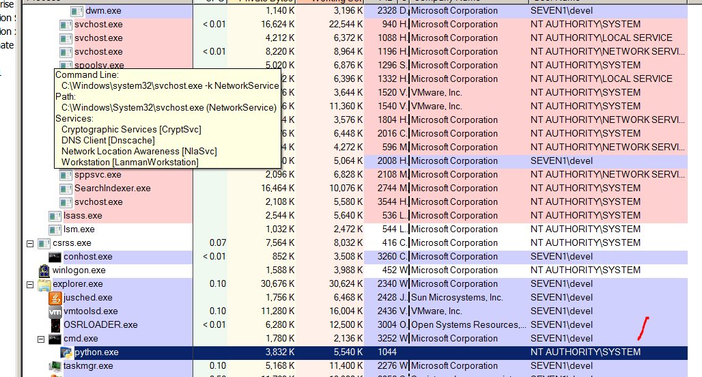Click the conhost.exe icon
The height and width of the screenshot is (377, 702).
click(55, 257)
